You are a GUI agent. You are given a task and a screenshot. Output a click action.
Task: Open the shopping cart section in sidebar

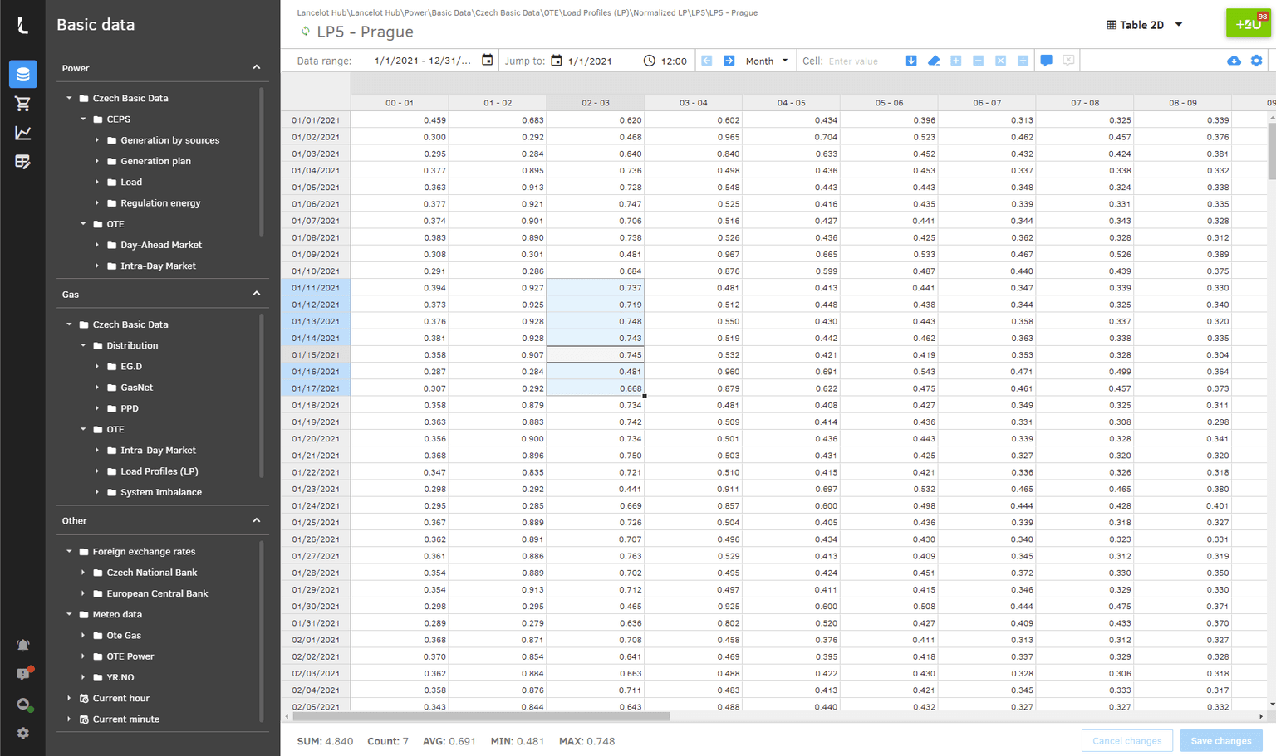pyautogui.click(x=22, y=104)
